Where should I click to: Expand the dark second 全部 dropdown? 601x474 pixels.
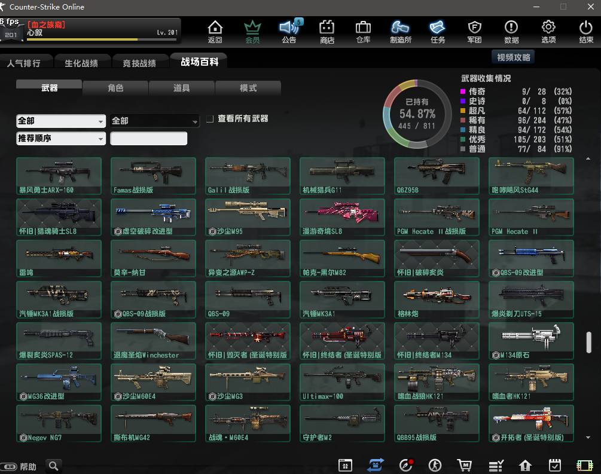pos(154,121)
